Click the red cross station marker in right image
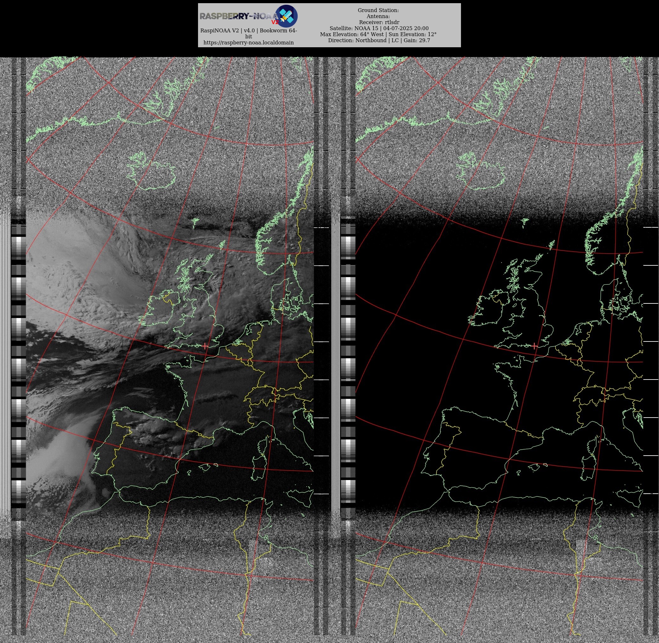This screenshot has width=659, height=643. click(534, 346)
